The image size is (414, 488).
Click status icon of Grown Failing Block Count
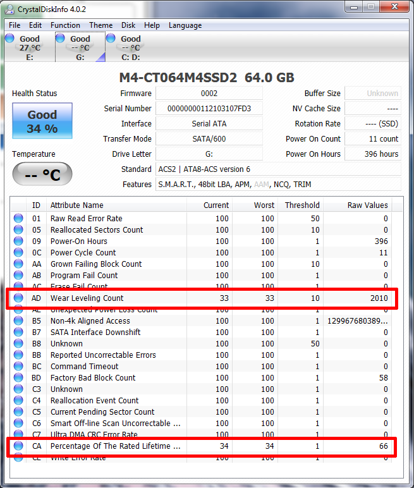click(x=18, y=264)
